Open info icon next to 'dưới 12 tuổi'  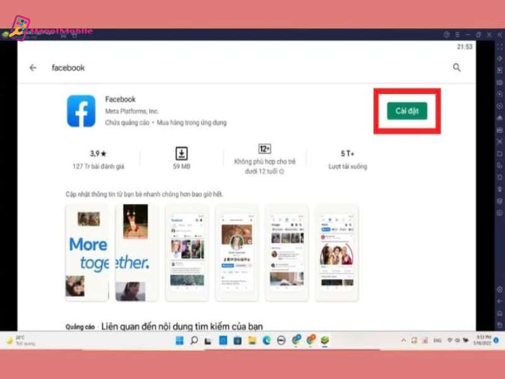pyautogui.click(x=282, y=172)
